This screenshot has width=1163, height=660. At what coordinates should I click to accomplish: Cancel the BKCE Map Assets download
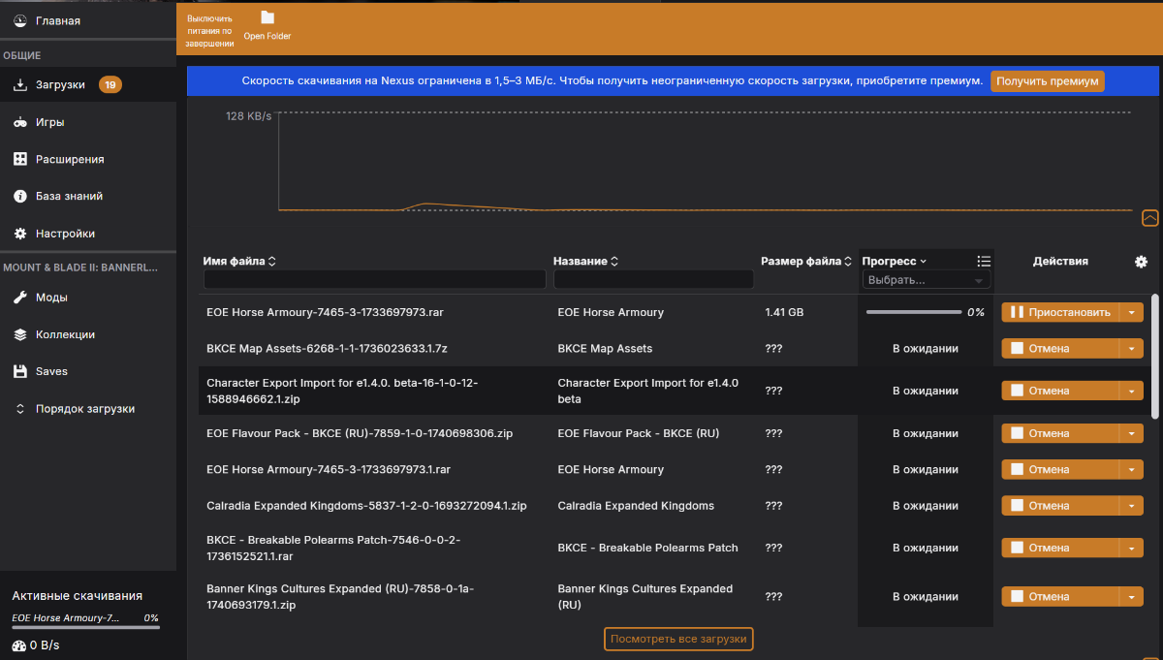point(1060,348)
